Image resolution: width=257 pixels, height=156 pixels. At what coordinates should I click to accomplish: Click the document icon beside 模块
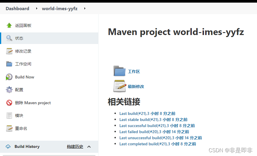coord(9,115)
